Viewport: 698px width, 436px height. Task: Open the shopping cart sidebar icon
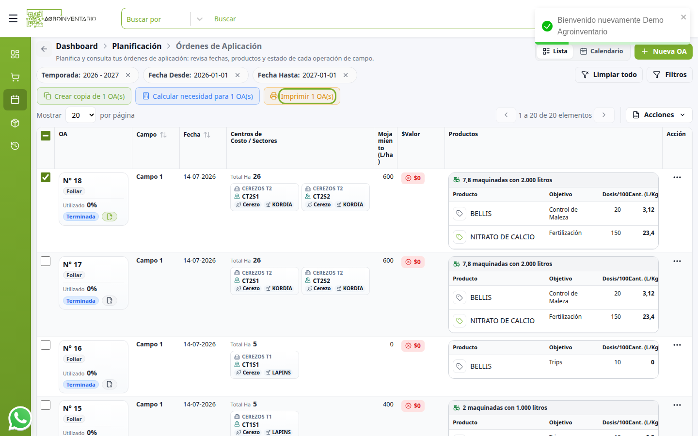pyautogui.click(x=15, y=77)
